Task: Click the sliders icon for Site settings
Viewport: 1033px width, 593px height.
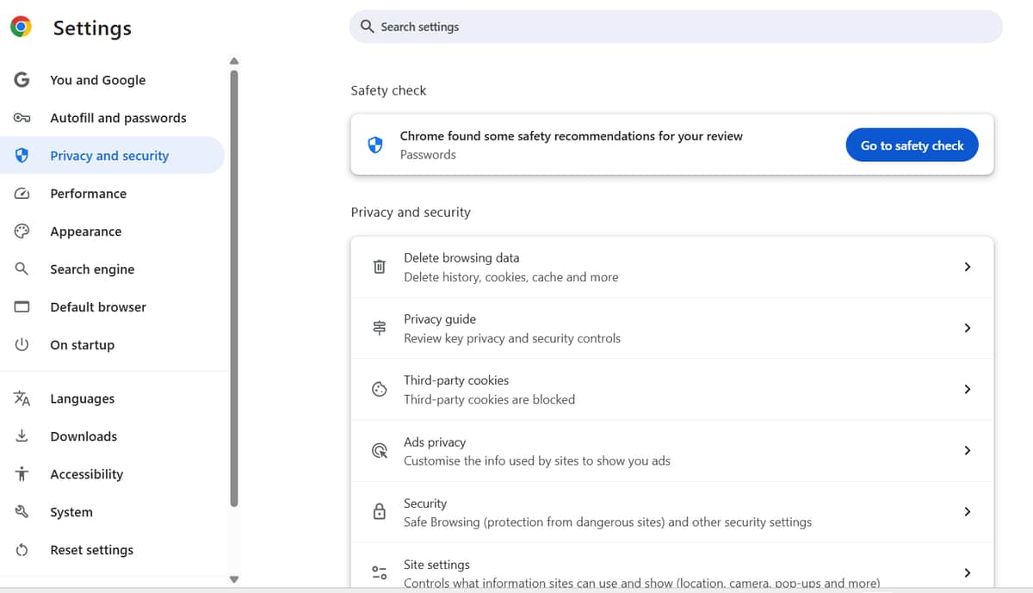Action: point(379,572)
